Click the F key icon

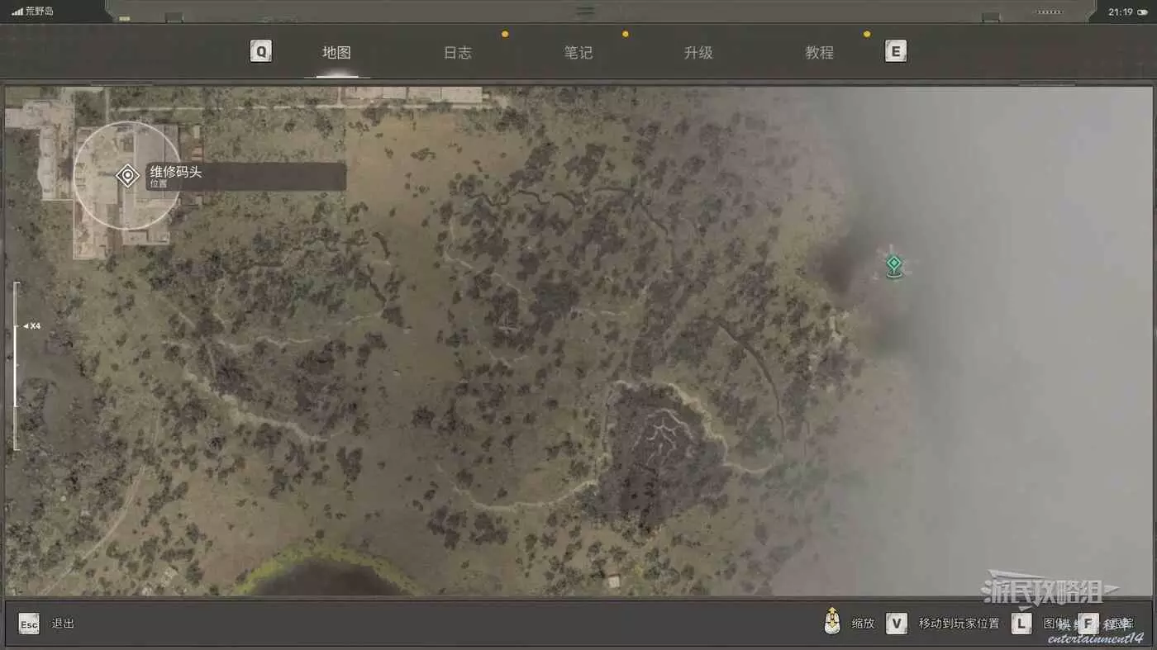coord(1088,624)
